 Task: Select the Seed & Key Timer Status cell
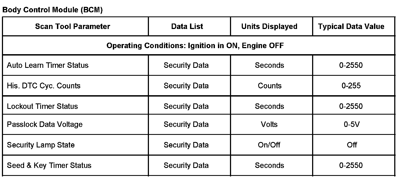coord(49,166)
